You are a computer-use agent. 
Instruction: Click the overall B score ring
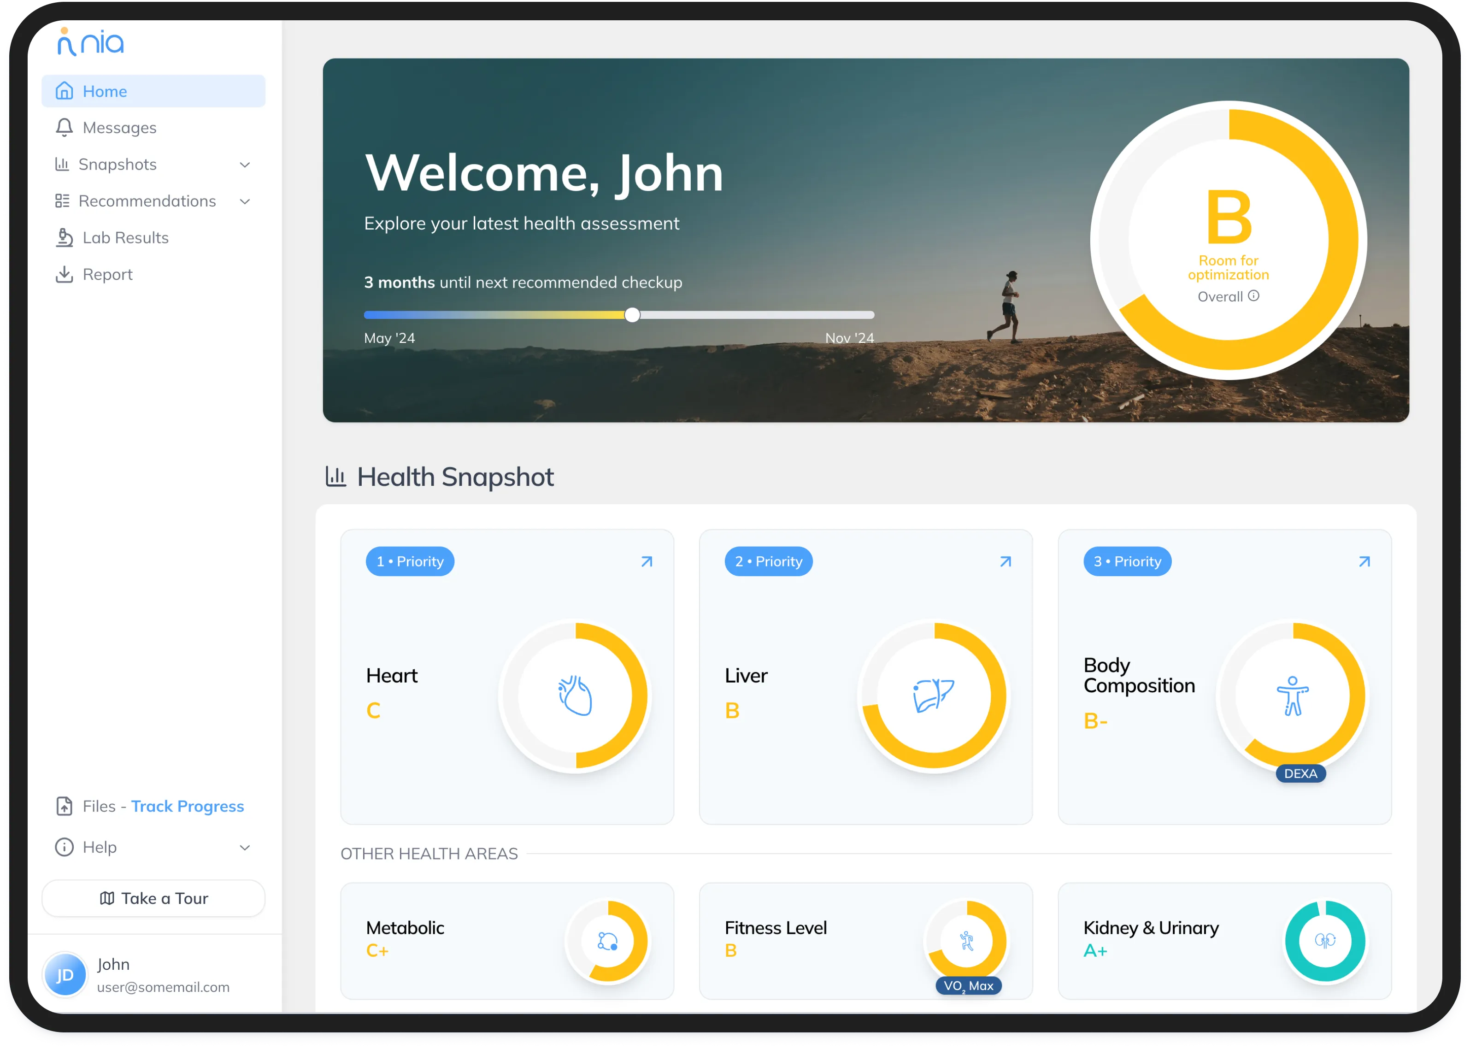(x=1229, y=240)
